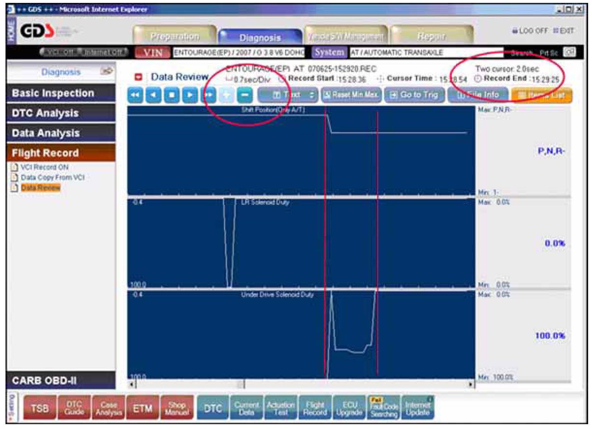
Task: Expand the Flight Record sidebar section
Action: [x=61, y=153]
